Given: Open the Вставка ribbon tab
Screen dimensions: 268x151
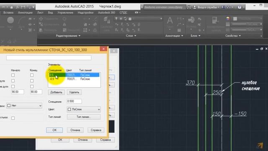Looking at the screenshot, I should 8,13.
